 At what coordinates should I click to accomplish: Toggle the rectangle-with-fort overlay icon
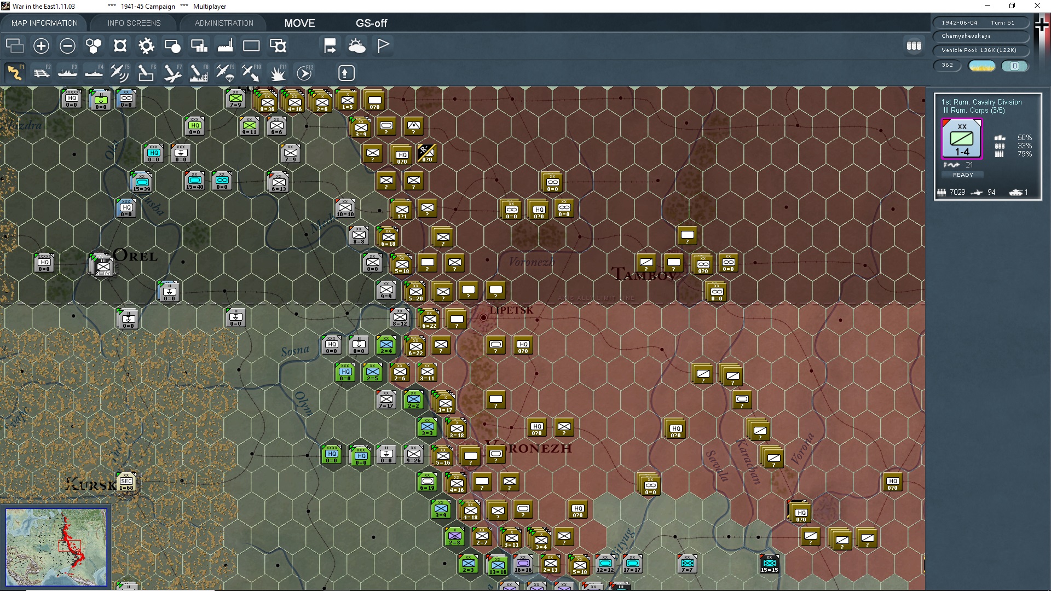coord(278,46)
